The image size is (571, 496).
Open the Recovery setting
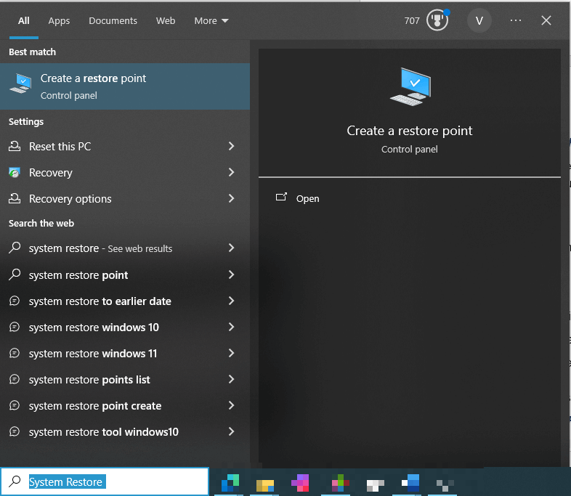click(125, 173)
